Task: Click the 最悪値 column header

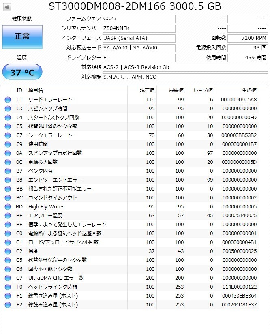Action: coord(171,90)
